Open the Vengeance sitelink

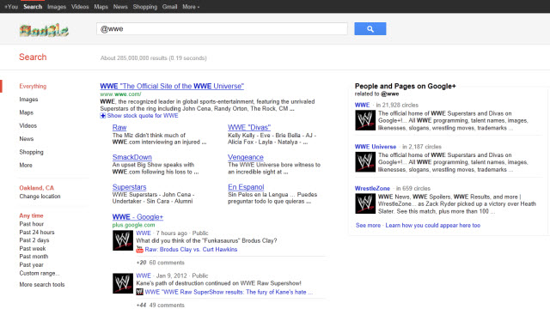pyautogui.click(x=246, y=157)
